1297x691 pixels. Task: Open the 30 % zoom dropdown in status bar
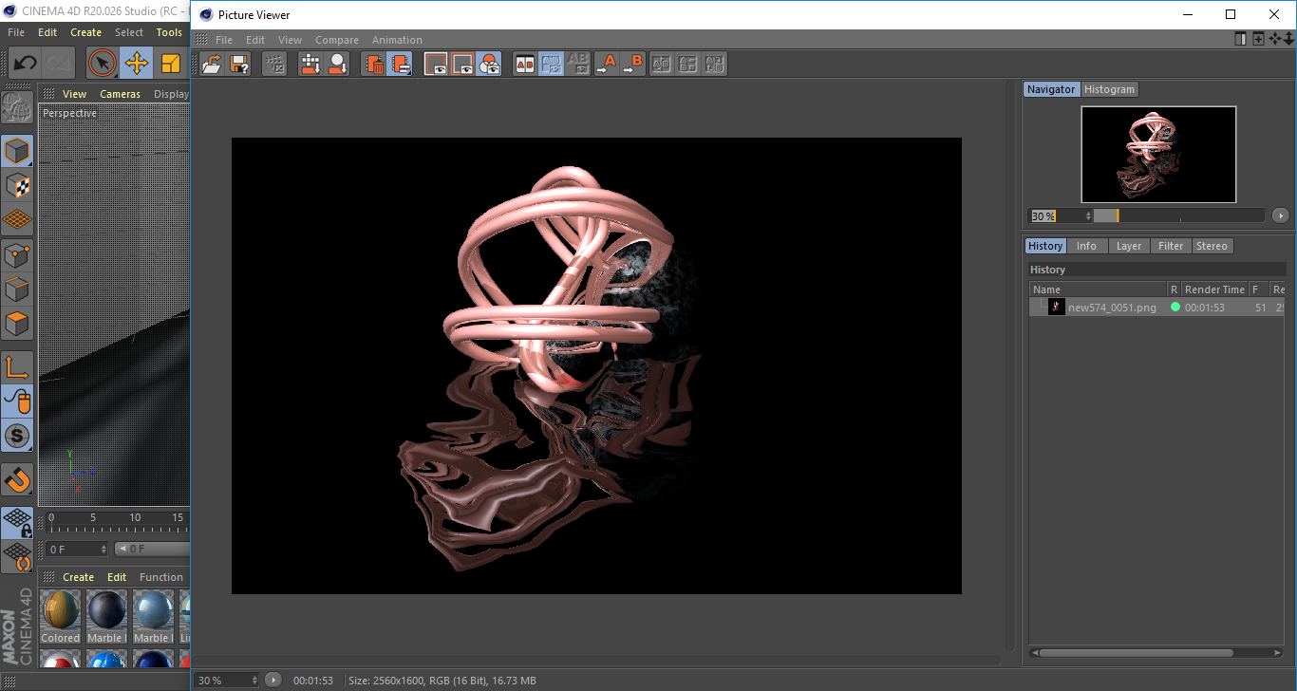[227, 681]
